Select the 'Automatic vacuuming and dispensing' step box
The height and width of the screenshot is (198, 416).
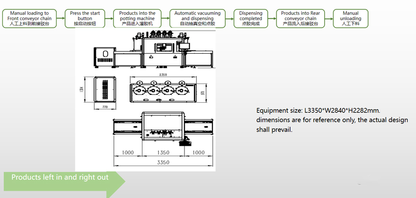197,19
